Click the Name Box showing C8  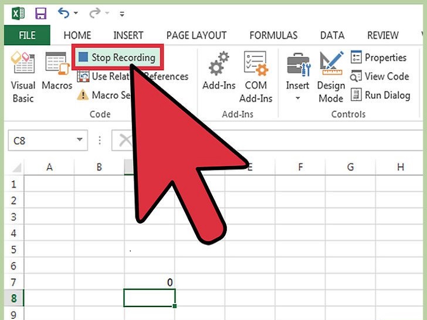pyautogui.click(x=42, y=141)
